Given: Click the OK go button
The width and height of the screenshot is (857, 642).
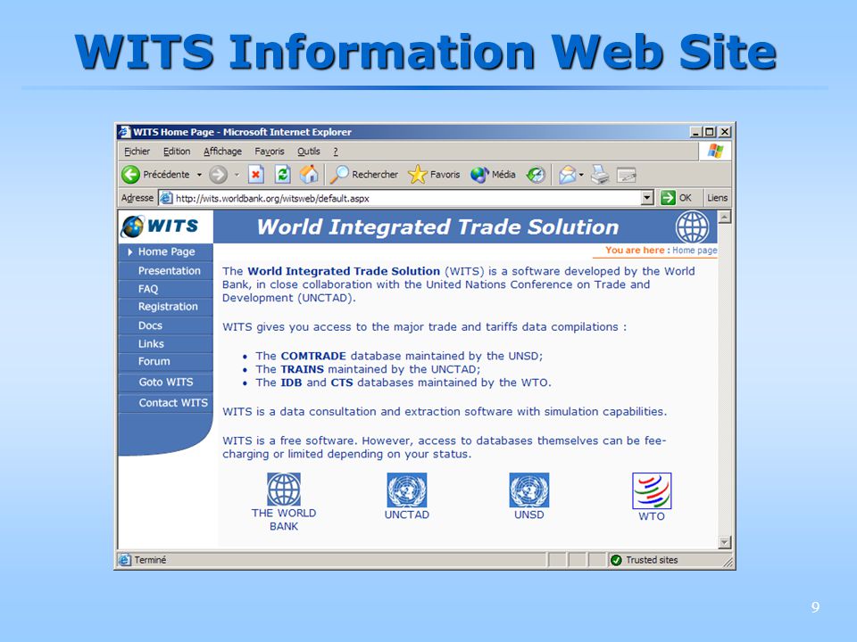Looking at the screenshot, I should [676, 198].
